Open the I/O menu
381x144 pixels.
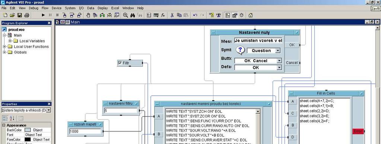pyautogui.click(x=81, y=8)
